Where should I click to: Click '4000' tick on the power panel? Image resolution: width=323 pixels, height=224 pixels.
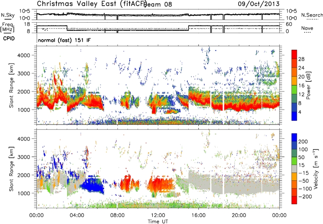(23, 55)
